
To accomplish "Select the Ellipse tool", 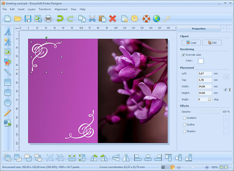I will (x=7, y=103).
